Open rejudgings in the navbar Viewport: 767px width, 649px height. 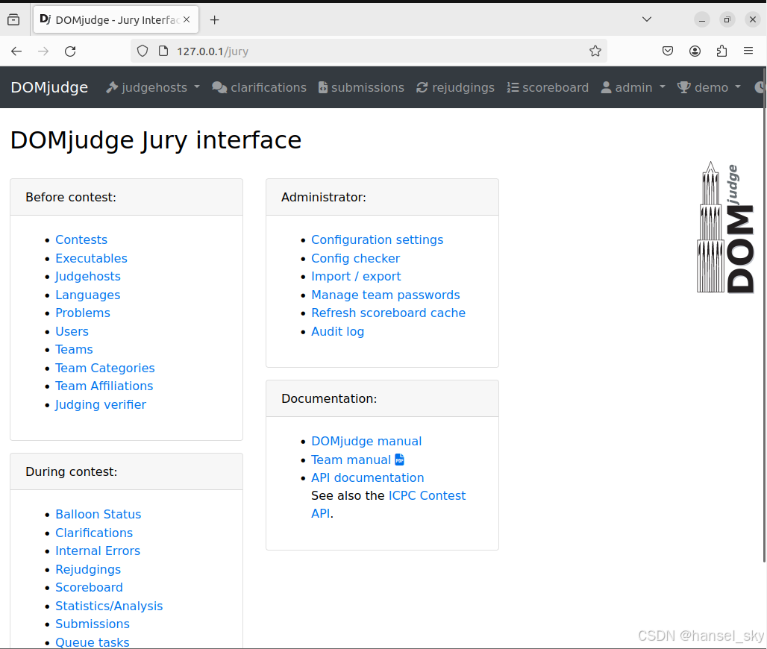(455, 87)
